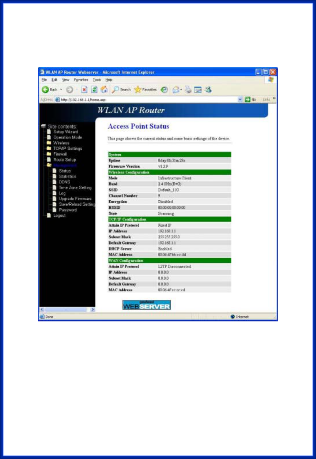Click sidebar horizontal scrollbar left arrow

point(42,310)
